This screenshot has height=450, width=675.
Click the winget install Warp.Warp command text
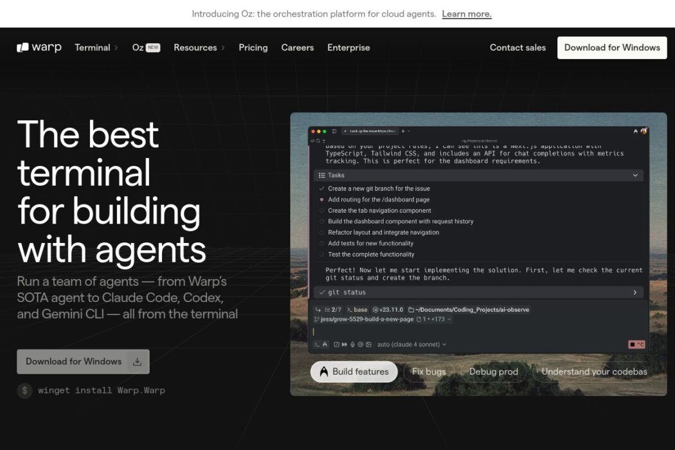coord(102,390)
